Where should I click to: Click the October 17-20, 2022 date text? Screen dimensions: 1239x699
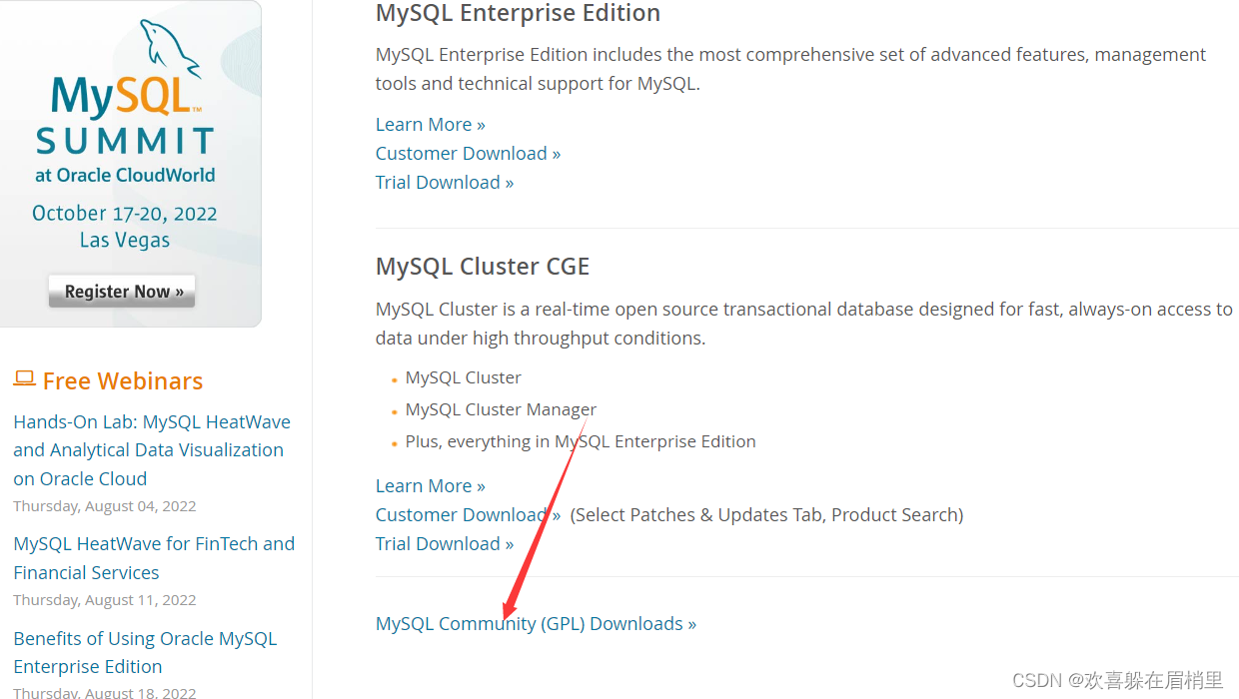pos(124,214)
